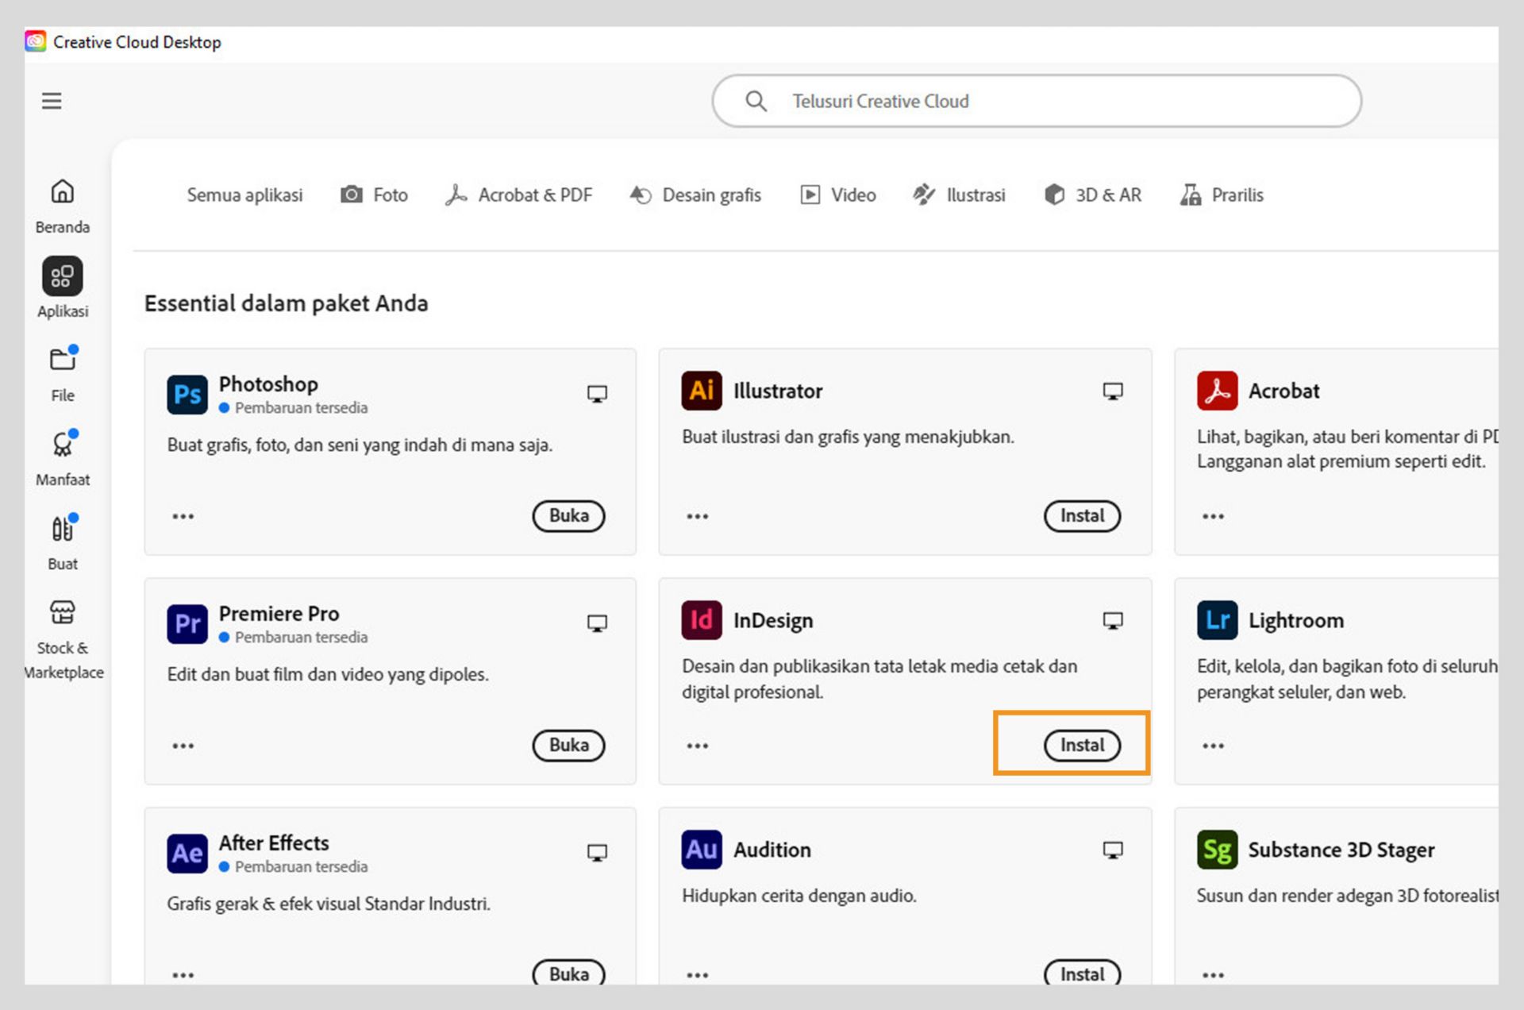Click Buka button for Photoshop
Viewport: 1524px width, 1010px height.
pos(568,516)
